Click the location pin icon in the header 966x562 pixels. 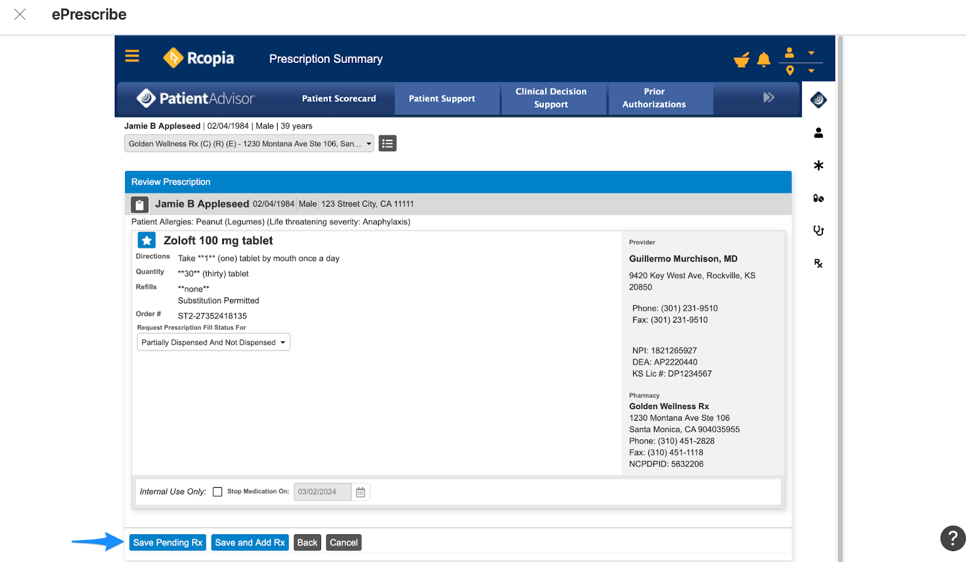pyautogui.click(x=790, y=69)
